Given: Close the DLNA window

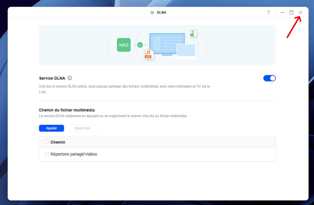Looking at the screenshot, I should coord(301,13).
